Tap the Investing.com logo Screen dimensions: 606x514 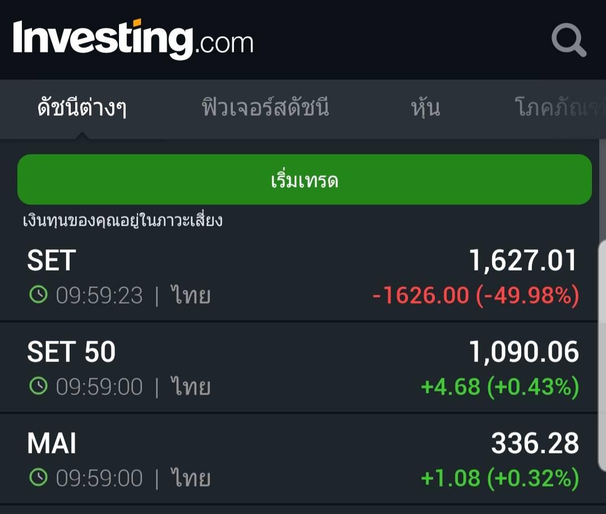(134, 39)
